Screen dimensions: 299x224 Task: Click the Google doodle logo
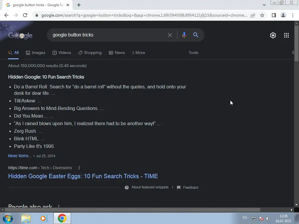pyautogui.click(x=20, y=35)
